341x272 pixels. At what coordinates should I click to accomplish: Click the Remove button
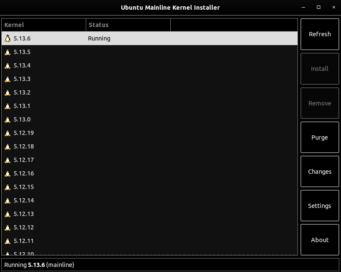(x=320, y=103)
